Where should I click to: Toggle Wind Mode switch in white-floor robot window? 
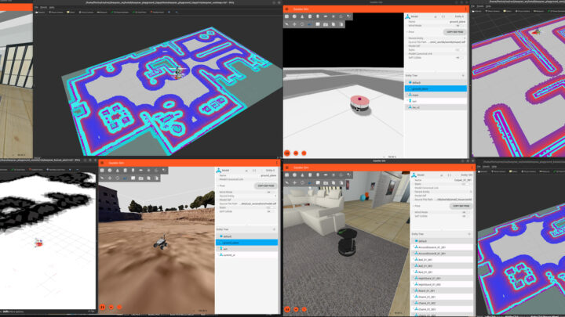click(459, 26)
